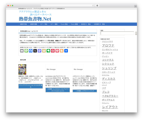Open the シュリンプ tag link
This screenshot has height=121, width=143.
coord(109,68)
